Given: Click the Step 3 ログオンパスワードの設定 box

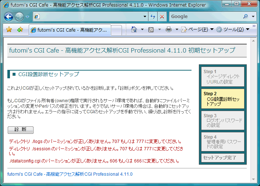Looking at the screenshot, I should click(x=223, y=120).
